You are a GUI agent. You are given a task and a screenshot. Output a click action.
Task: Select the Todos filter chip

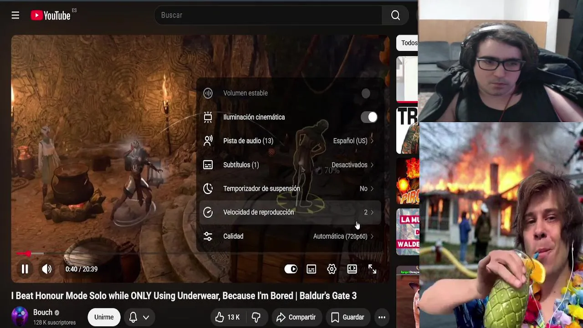[408, 43]
